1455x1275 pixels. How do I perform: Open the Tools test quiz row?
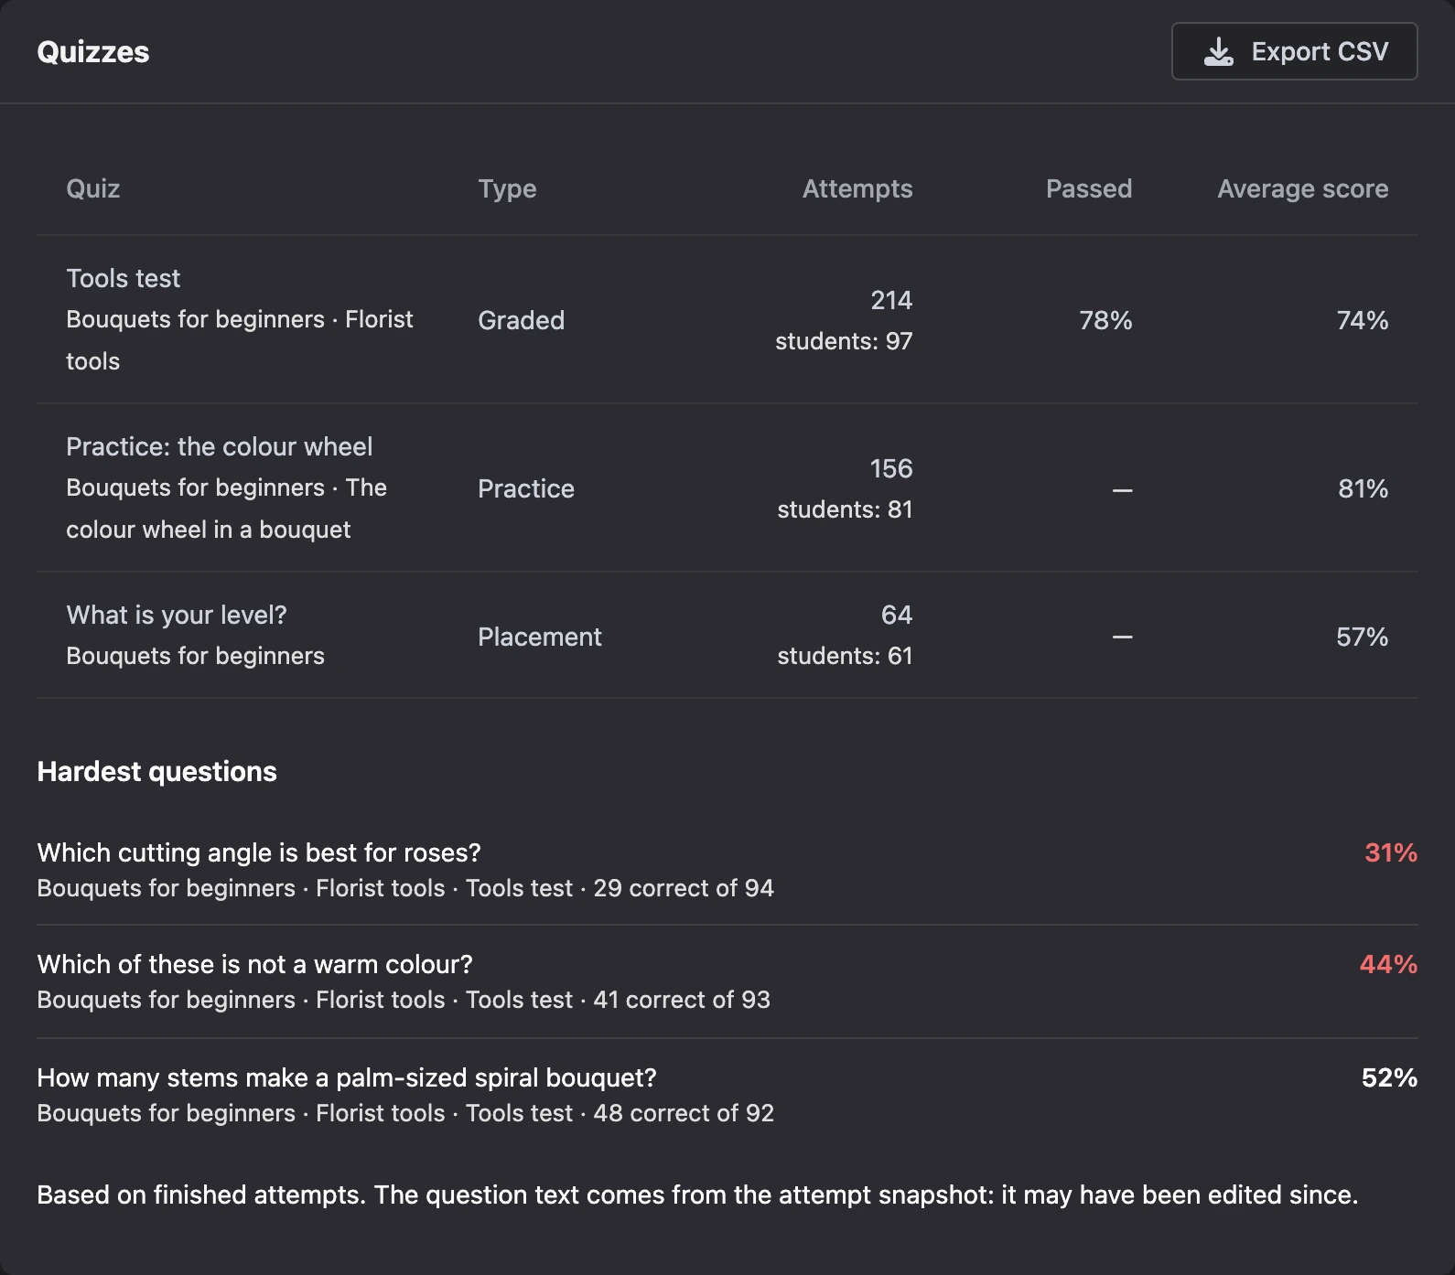tap(727, 320)
